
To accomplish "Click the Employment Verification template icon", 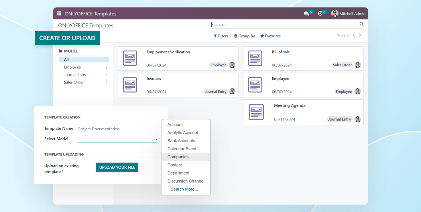I will 130,58.
